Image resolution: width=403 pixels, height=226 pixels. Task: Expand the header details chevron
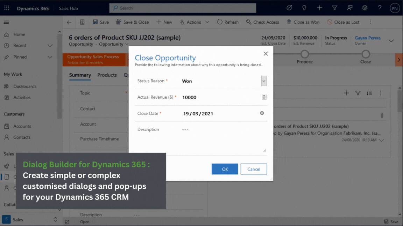click(391, 41)
